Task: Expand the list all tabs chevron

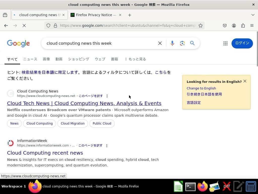Action: click(253, 15)
